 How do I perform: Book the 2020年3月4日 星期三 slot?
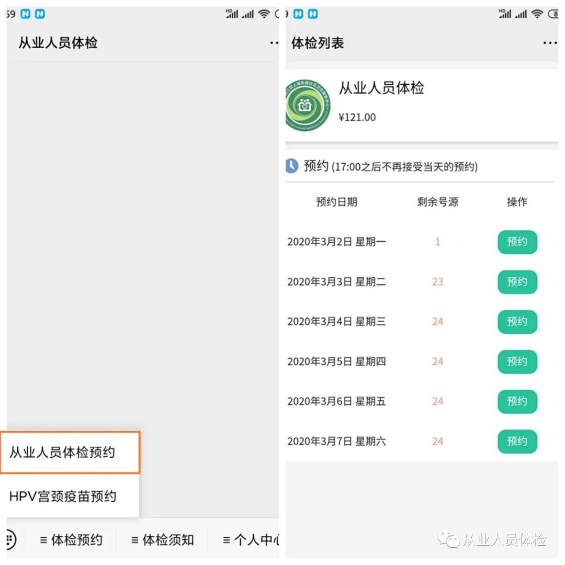tap(517, 322)
